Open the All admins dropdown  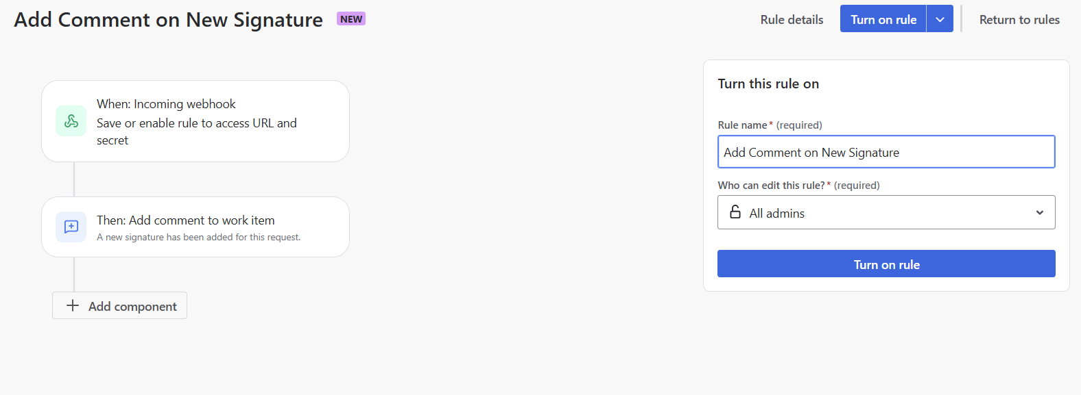[885, 213]
